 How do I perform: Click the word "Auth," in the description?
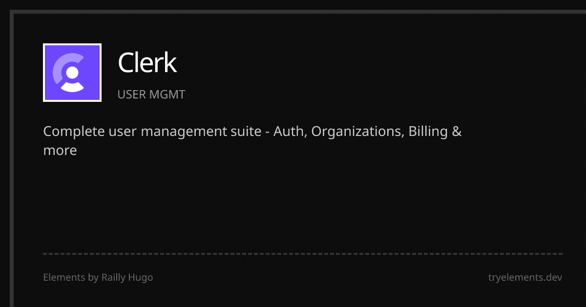pyautogui.click(x=290, y=132)
